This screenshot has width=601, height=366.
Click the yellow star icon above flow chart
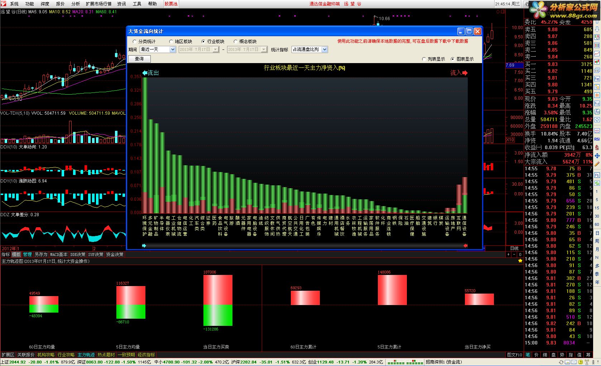point(520,261)
